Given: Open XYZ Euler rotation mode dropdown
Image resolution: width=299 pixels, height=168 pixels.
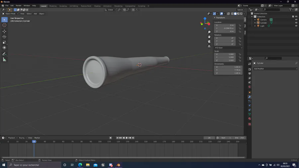Looking at the screenshot, I should pos(228,48).
